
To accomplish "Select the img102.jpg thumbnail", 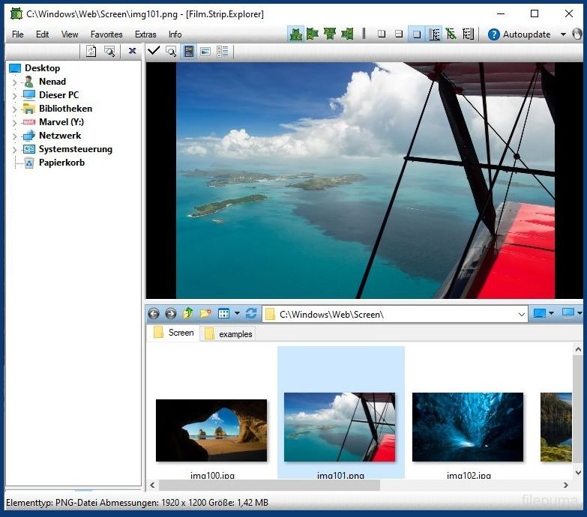I will 468,427.
